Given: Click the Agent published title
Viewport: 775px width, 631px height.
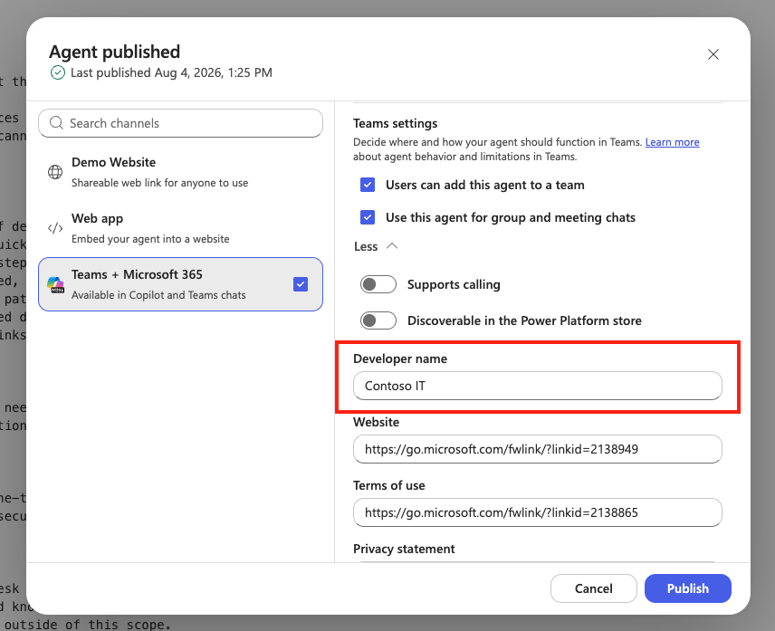Looking at the screenshot, I should coord(115,52).
